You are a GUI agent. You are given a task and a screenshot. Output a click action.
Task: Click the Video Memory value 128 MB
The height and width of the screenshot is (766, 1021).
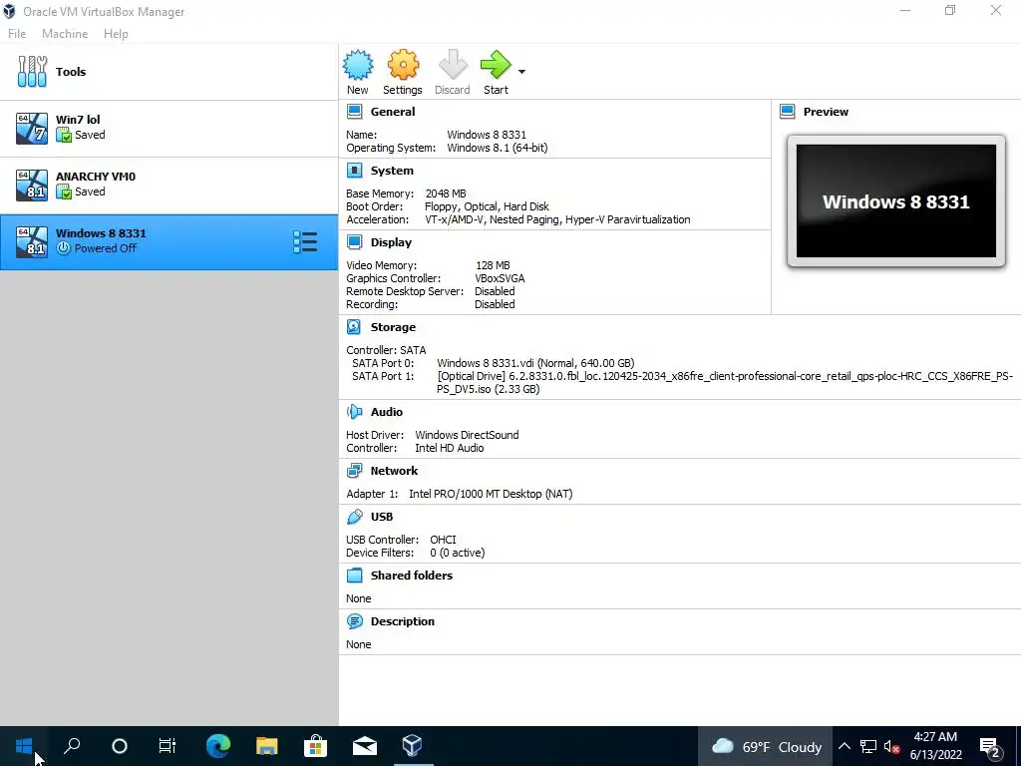(x=493, y=265)
